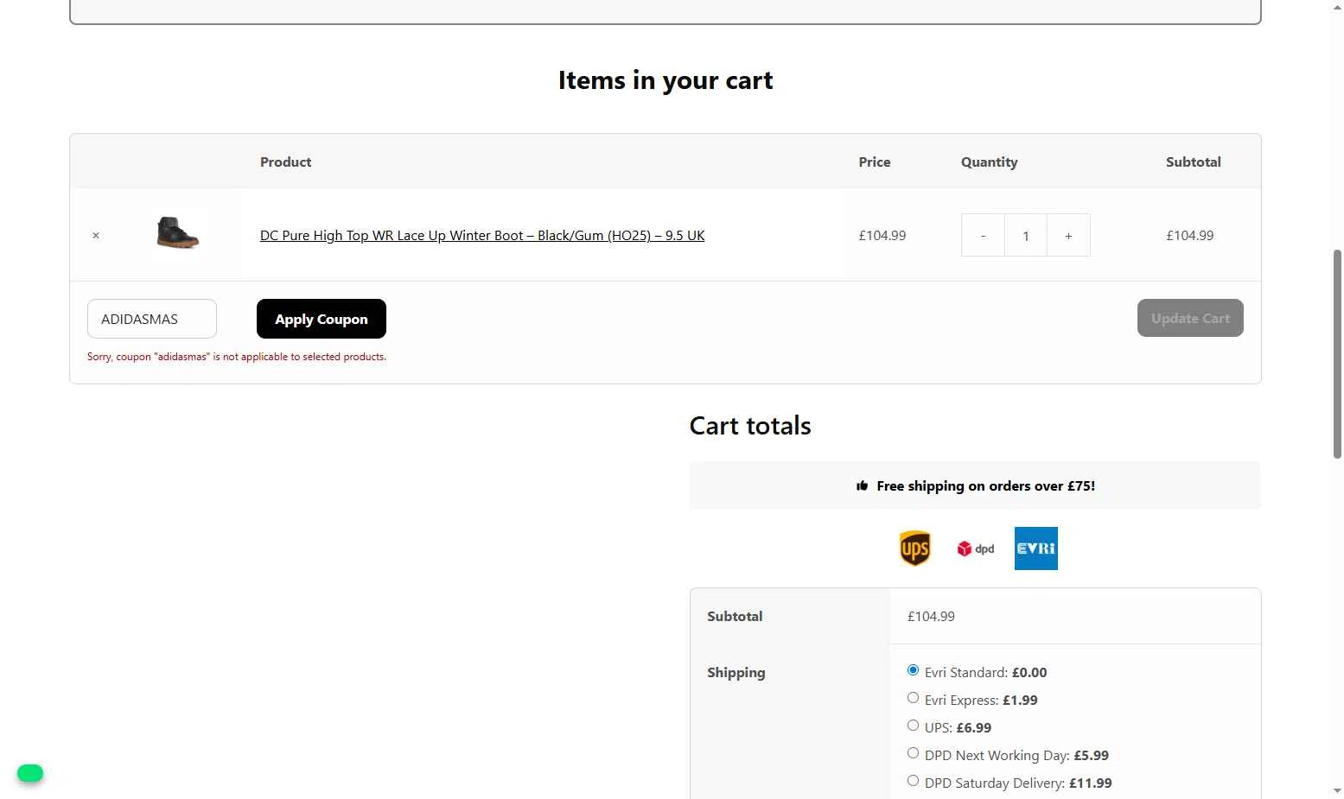Click the Shipping row label
The image size is (1344, 799).
click(x=736, y=672)
